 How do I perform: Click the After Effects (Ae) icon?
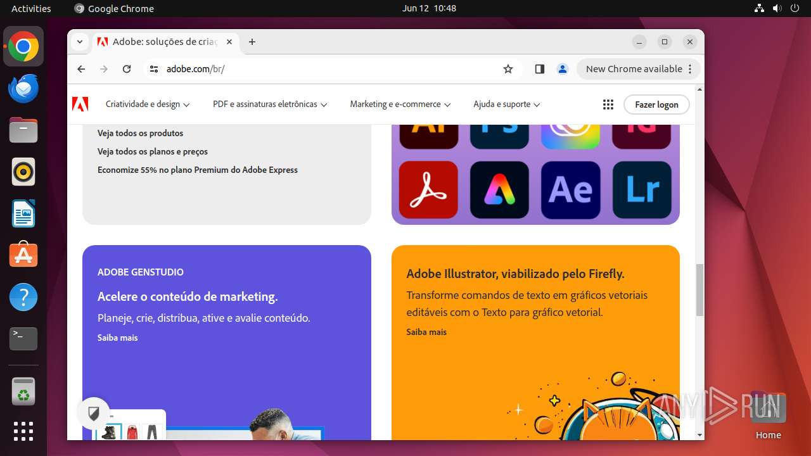point(571,189)
